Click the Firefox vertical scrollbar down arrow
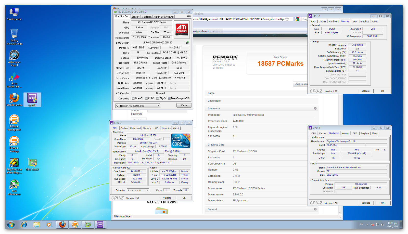This screenshot has height=234, width=408. click(x=340, y=212)
